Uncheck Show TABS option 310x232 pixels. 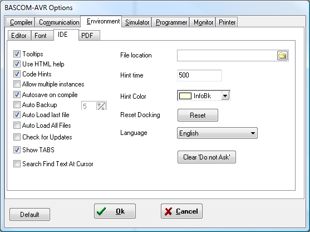tap(17, 150)
